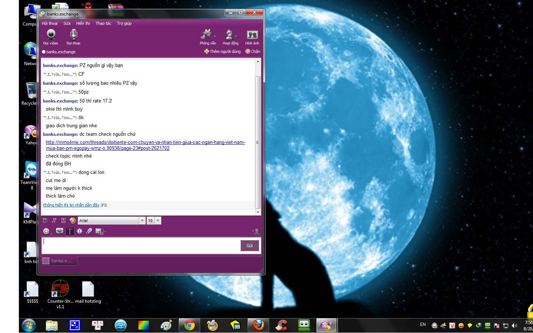This screenshot has height=333, width=533.
Task: Open the Trợ giúp menu
Action: 124,23
